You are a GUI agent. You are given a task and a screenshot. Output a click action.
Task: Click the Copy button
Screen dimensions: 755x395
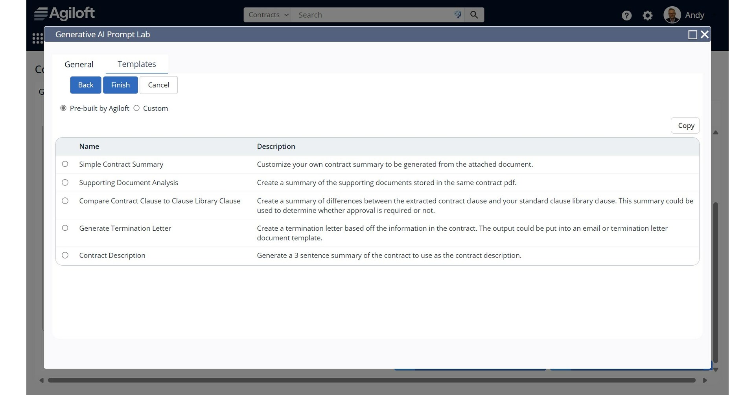coord(685,126)
